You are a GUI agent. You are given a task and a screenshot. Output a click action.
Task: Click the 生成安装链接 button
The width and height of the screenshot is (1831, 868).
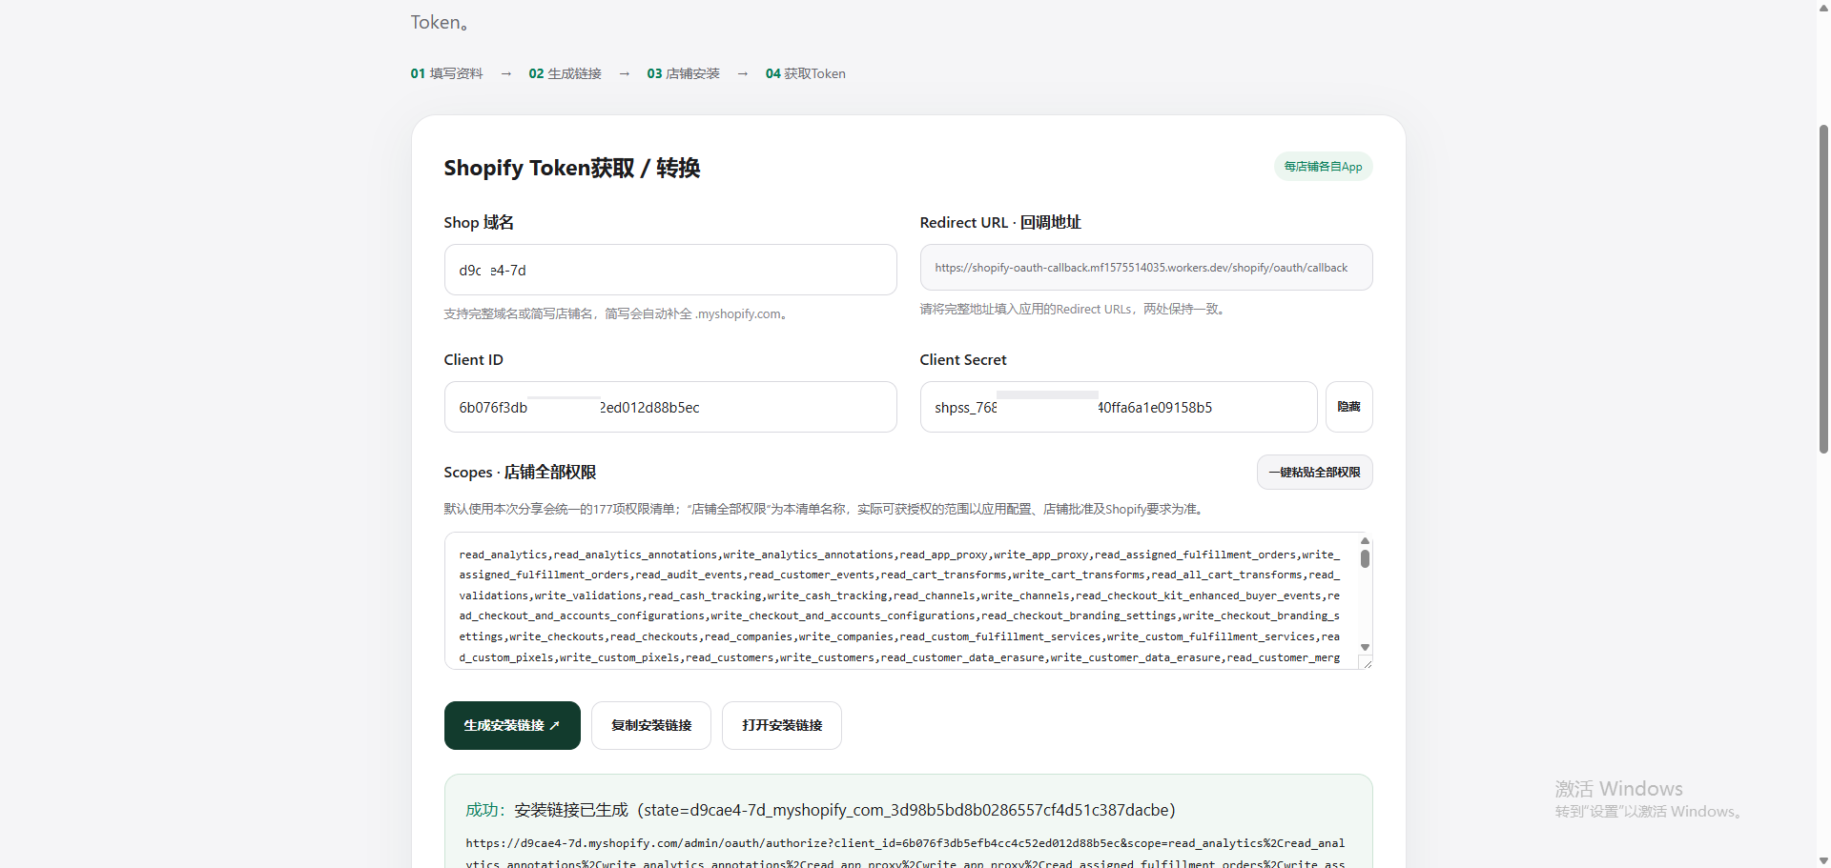512,725
